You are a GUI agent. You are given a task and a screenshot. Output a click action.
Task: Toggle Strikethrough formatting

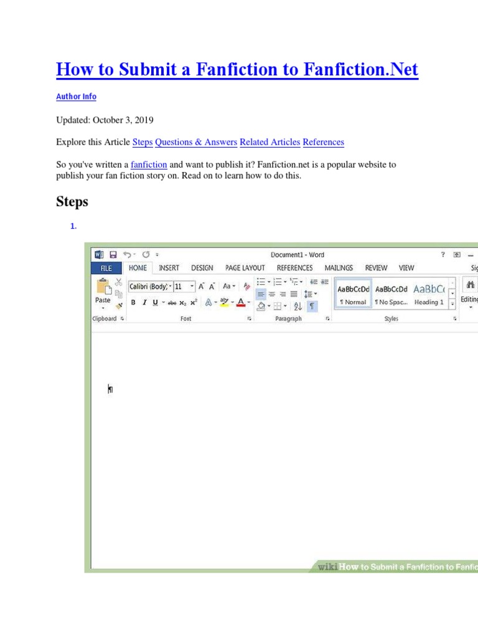pyautogui.click(x=172, y=303)
